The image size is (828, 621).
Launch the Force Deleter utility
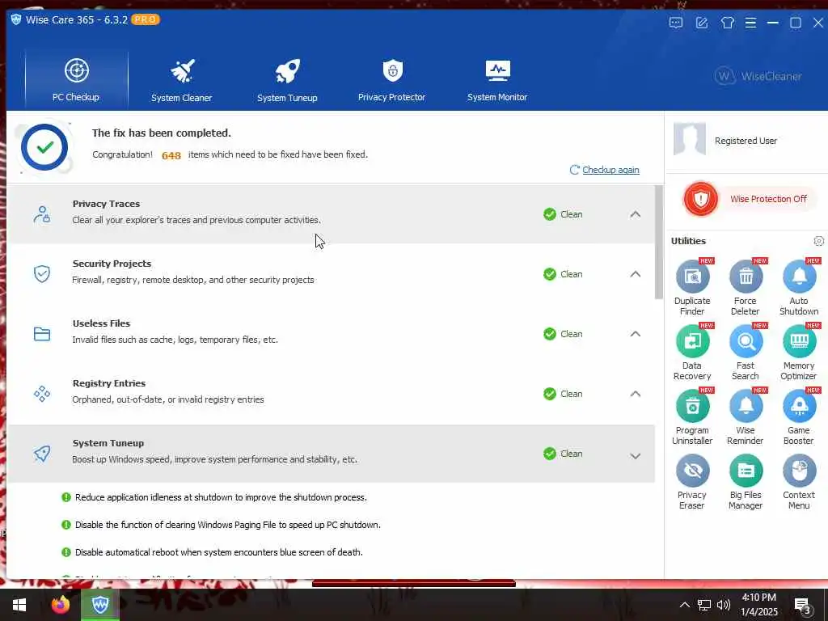[746, 288]
